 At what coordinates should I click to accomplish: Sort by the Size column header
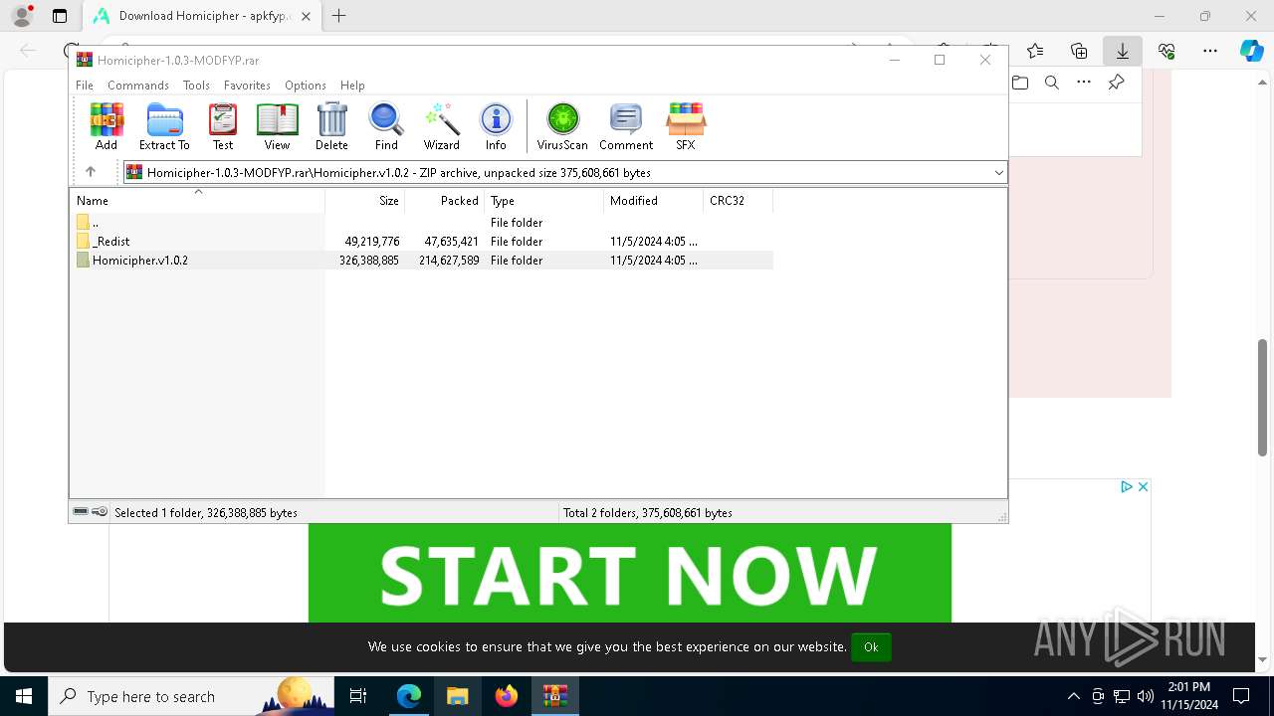[x=364, y=200]
